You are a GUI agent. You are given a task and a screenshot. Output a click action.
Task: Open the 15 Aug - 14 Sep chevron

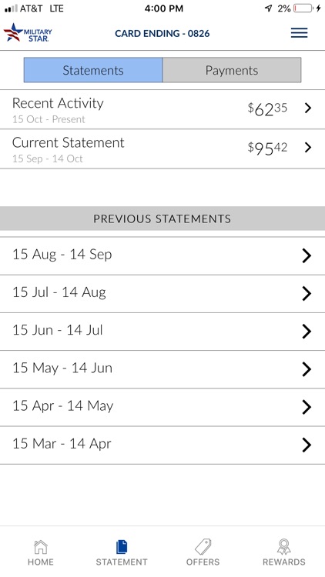pos(307,255)
